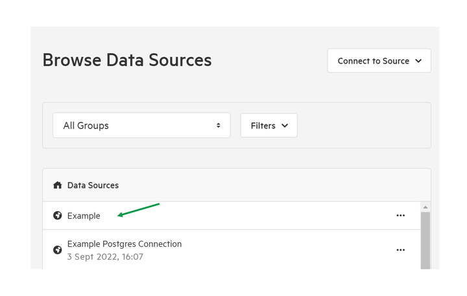Open three-dot menu for Example Postgres Connection
The height and width of the screenshot is (296, 467).
pyautogui.click(x=401, y=250)
